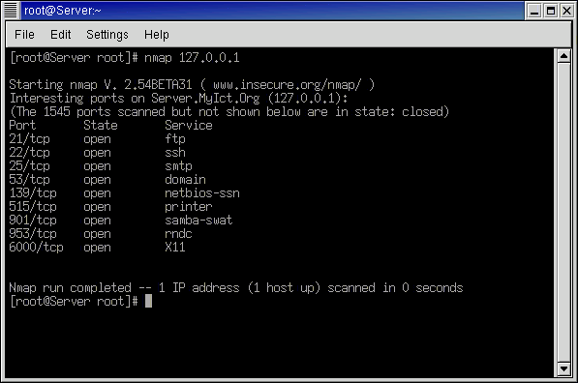
Task: Click the netbios-ssn service text
Action: pyautogui.click(x=202, y=193)
